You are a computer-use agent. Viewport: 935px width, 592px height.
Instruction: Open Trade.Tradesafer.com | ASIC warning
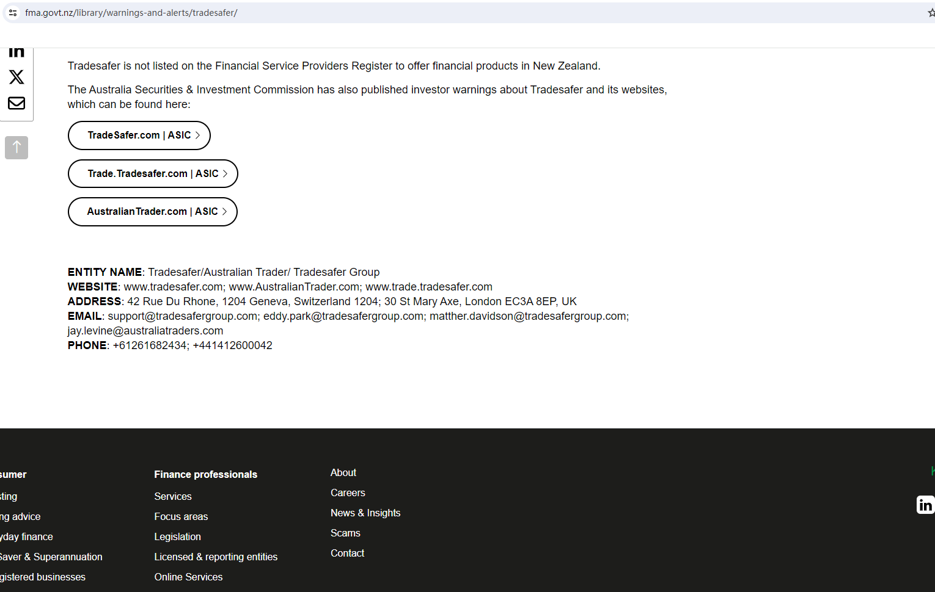153,174
